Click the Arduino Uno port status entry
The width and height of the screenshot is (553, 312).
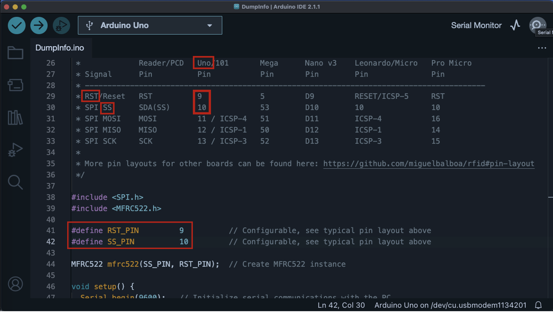click(450, 305)
